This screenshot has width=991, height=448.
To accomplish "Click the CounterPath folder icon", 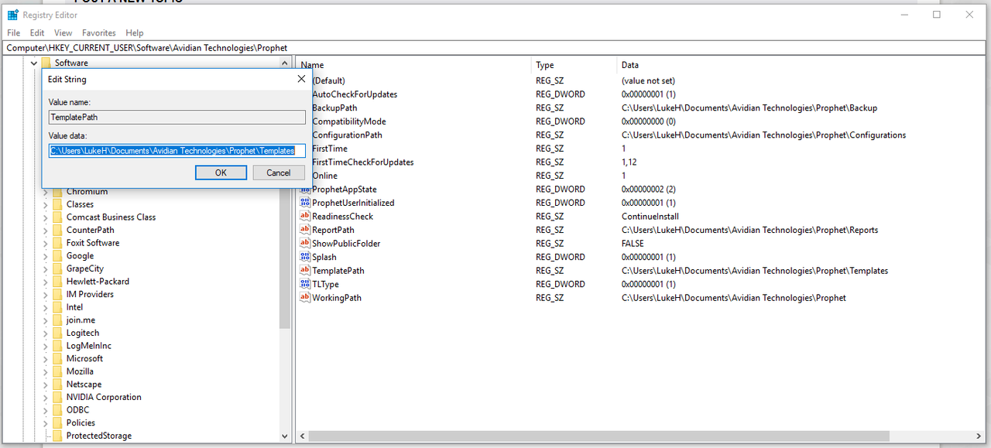I will (x=57, y=230).
